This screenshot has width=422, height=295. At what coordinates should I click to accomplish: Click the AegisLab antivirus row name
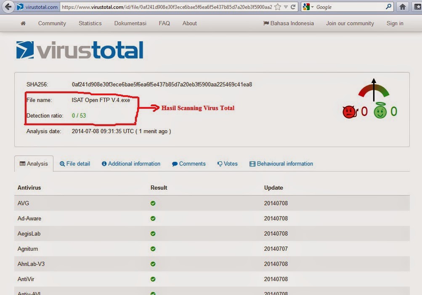point(29,234)
